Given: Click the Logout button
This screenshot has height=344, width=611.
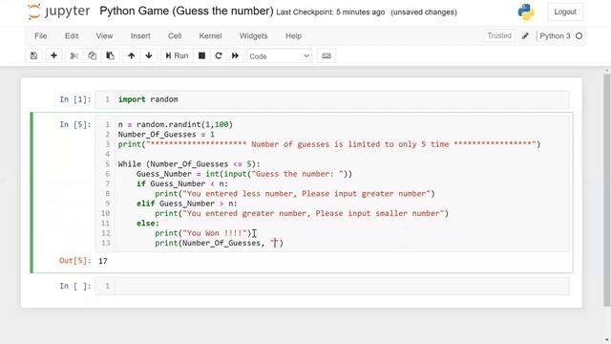Looking at the screenshot, I should (x=565, y=11).
